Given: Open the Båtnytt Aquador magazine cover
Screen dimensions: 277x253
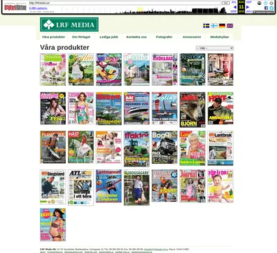Looking at the screenshot, I should [136, 109].
